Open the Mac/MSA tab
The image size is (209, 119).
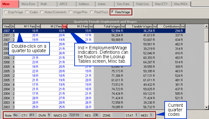click(181, 4)
